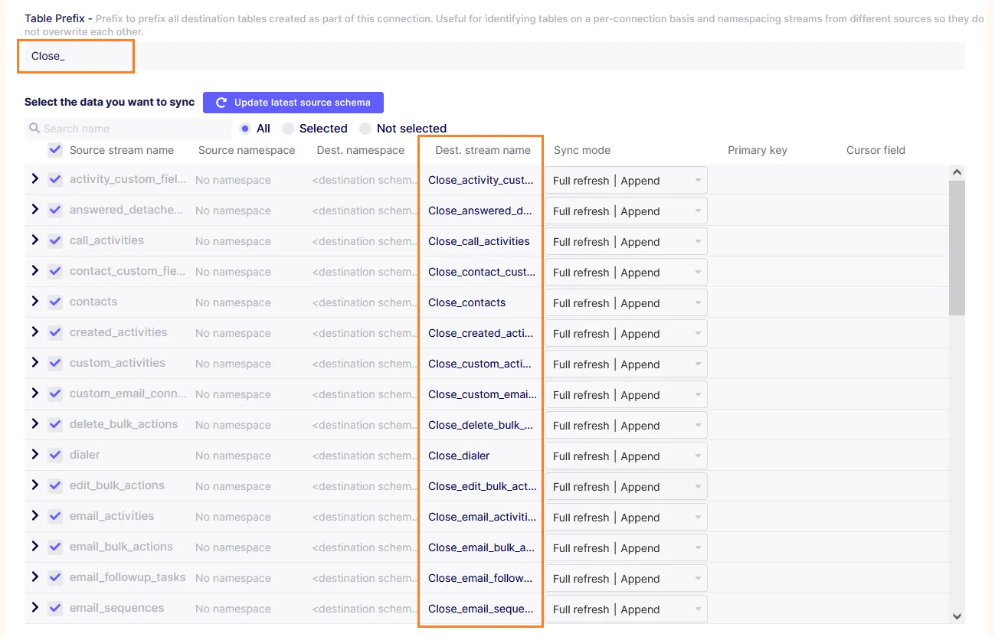
Task: Toggle the custom_activities checkbox
Action: [x=55, y=363]
